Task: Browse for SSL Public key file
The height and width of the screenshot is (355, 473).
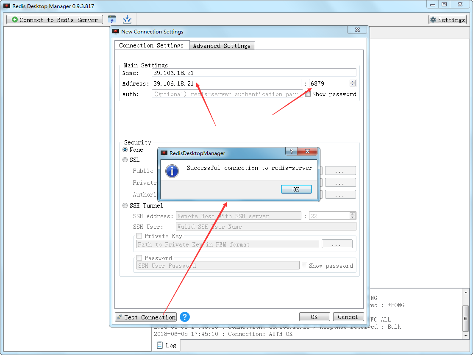Action: [341, 171]
